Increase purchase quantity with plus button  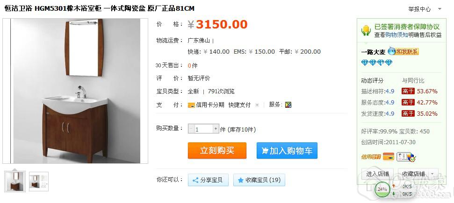216,128
